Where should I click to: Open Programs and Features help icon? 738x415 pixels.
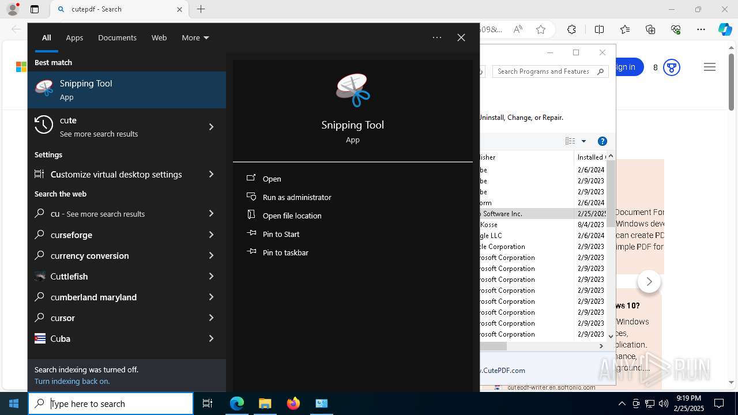coord(603,141)
